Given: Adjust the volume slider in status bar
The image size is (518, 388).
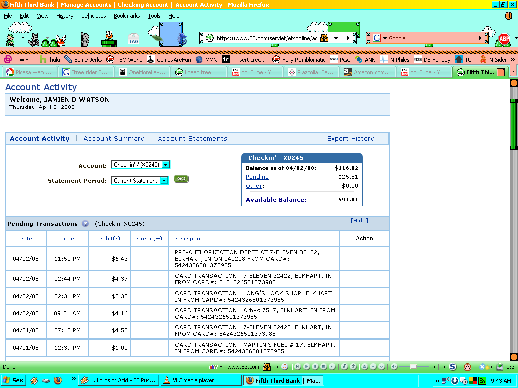Looking at the screenshot, I should [x=413, y=367].
